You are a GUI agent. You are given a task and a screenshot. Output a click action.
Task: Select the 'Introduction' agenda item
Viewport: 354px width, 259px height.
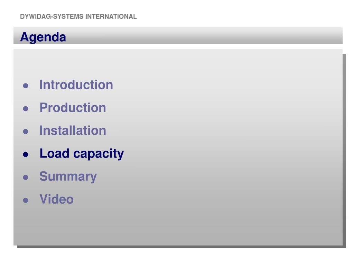click(x=76, y=85)
